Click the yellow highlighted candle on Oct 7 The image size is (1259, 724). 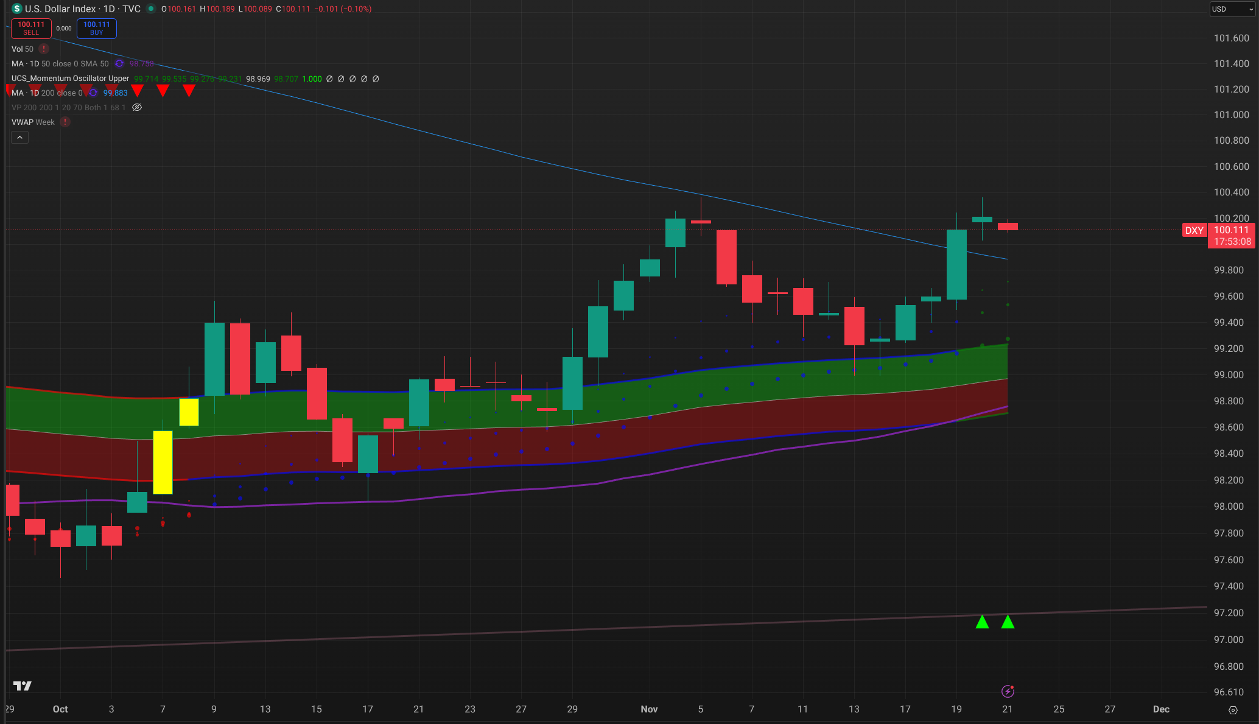coord(163,462)
